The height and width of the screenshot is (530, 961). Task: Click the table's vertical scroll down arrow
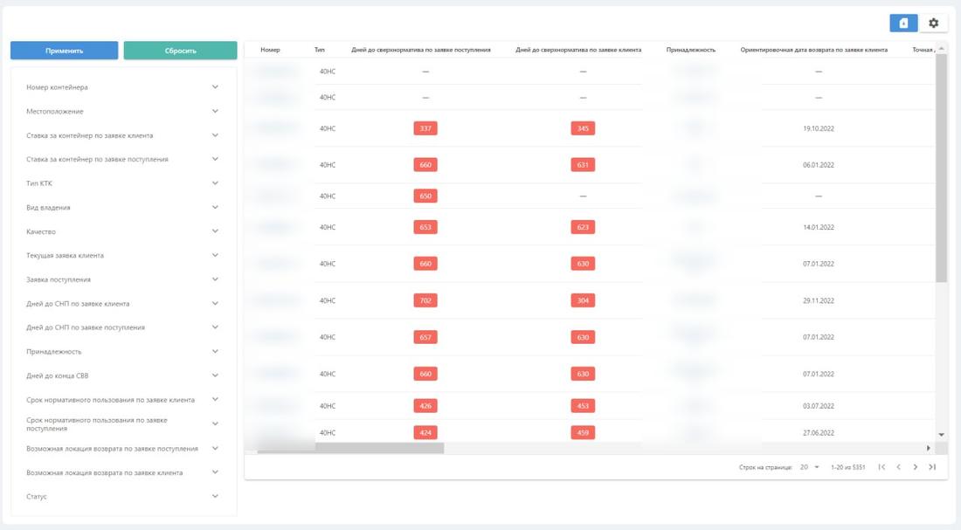point(942,435)
